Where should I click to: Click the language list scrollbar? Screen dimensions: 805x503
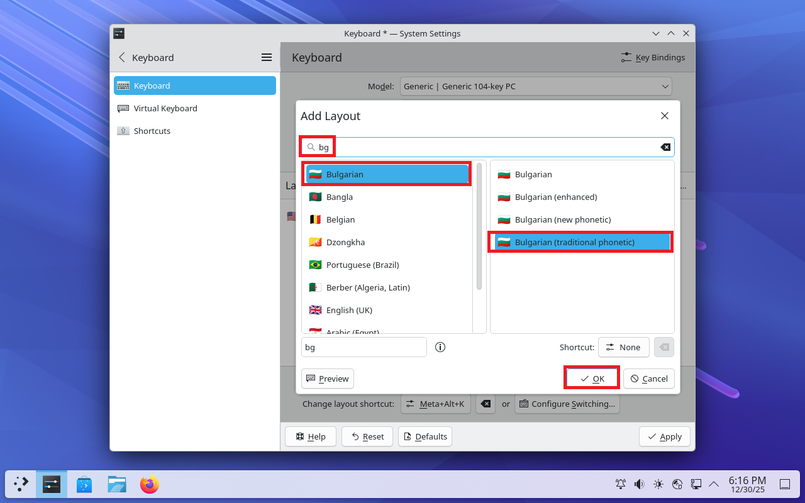479,226
